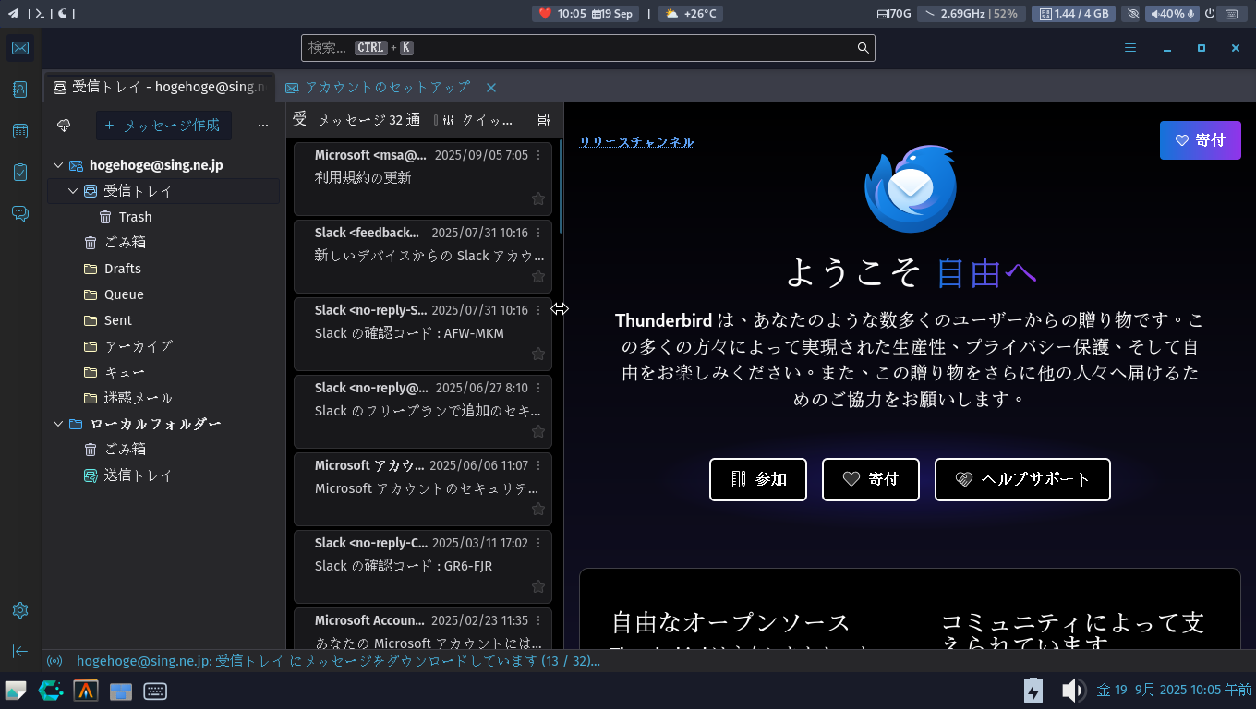The height and width of the screenshot is (709, 1256).
Task: Star the Microsoft アカウントのセキュリティ message
Action: [x=538, y=509]
